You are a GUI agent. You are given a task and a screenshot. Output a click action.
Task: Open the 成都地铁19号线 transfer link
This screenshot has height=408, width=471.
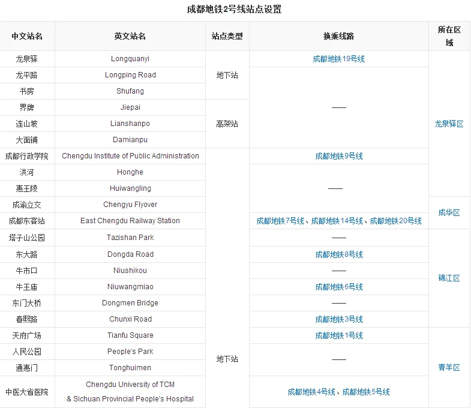point(338,59)
